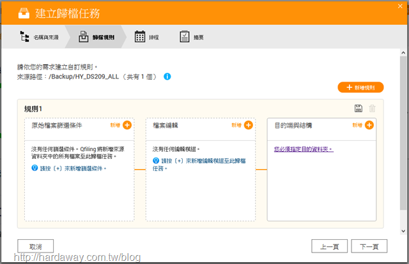Click the 沒有任何編輯模組 message

click(x=176, y=149)
